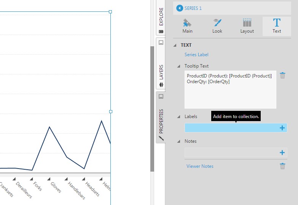298x205 pixels.
Task: Click the back arrow beside SERIES 1
Action: [180, 8]
